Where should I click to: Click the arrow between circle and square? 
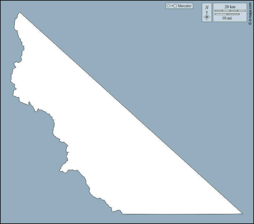click(172, 6)
